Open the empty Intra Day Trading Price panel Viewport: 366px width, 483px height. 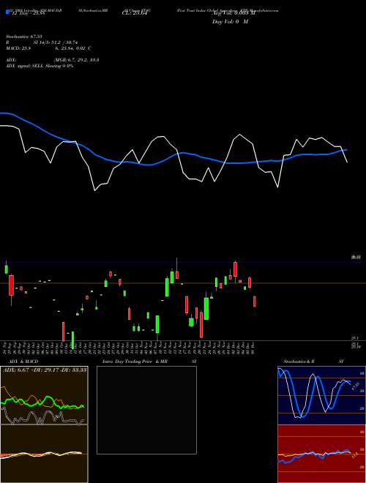point(146,410)
